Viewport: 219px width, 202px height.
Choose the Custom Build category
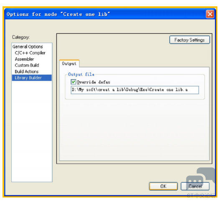pyautogui.click(x=27, y=65)
